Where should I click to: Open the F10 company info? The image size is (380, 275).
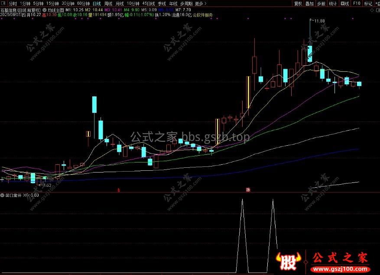pyautogui.click(x=356, y=3)
